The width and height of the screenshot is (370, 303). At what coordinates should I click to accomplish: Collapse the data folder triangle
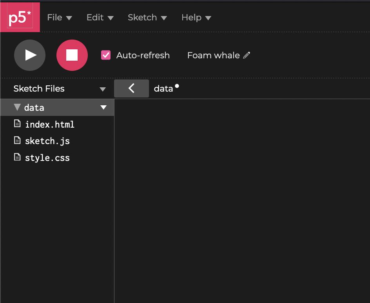tap(17, 107)
